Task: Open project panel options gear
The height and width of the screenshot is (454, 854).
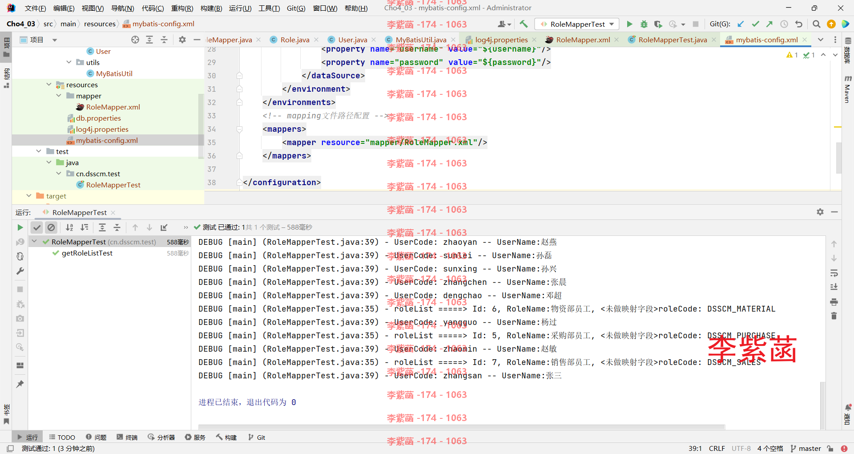Action: (x=182, y=40)
